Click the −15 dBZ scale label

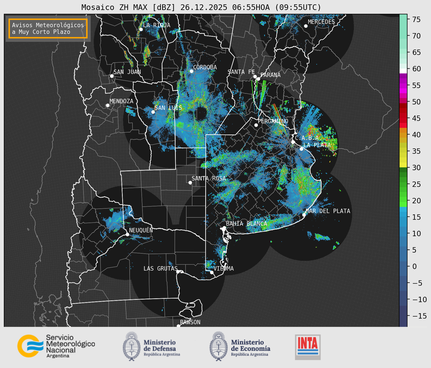pyautogui.click(x=419, y=316)
